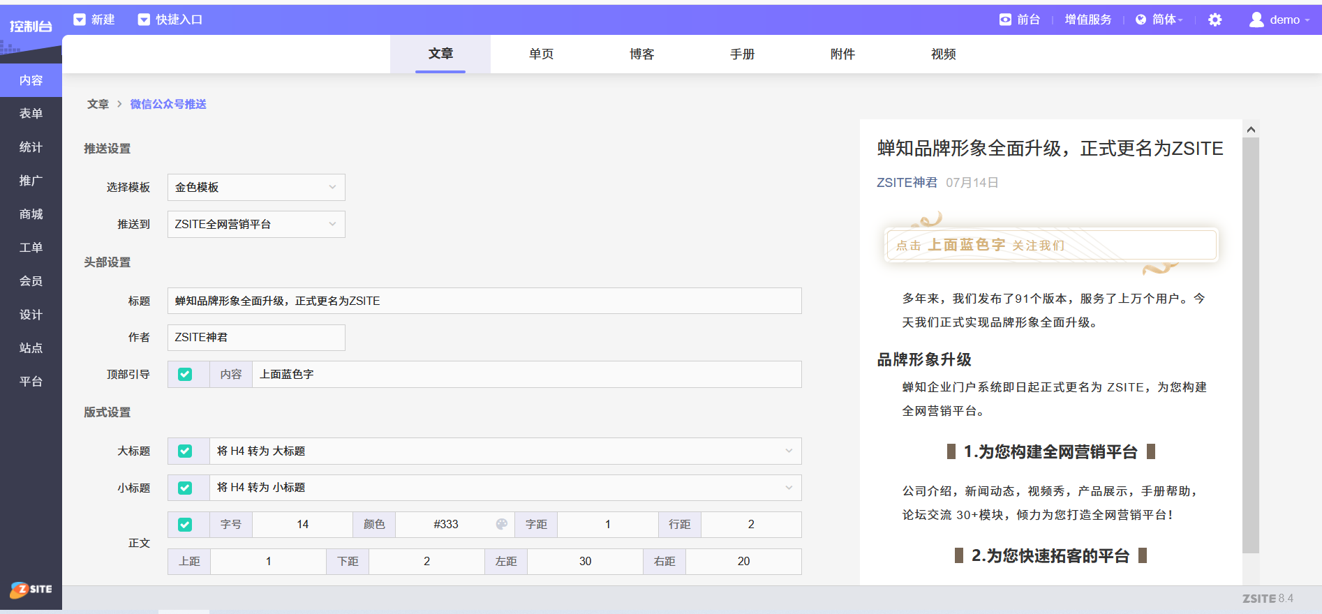Switch to the 文章 tab

coord(440,54)
